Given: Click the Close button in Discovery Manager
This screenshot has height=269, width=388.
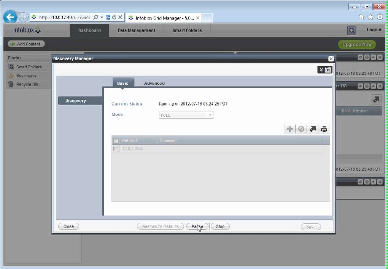Looking at the screenshot, I should pyautogui.click(x=68, y=226).
